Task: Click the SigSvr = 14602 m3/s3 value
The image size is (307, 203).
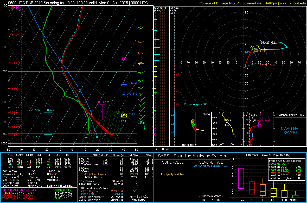Action: pyautogui.click(x=60, y=186)
